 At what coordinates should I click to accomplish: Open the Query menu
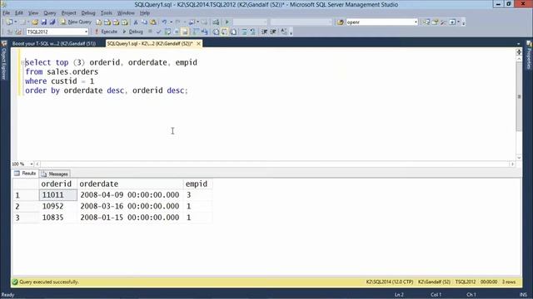coord(50,13)
